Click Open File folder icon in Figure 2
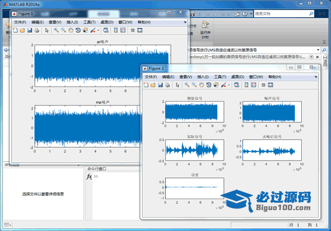Viewport: 331px width, 231px height. tap(153, 85)
